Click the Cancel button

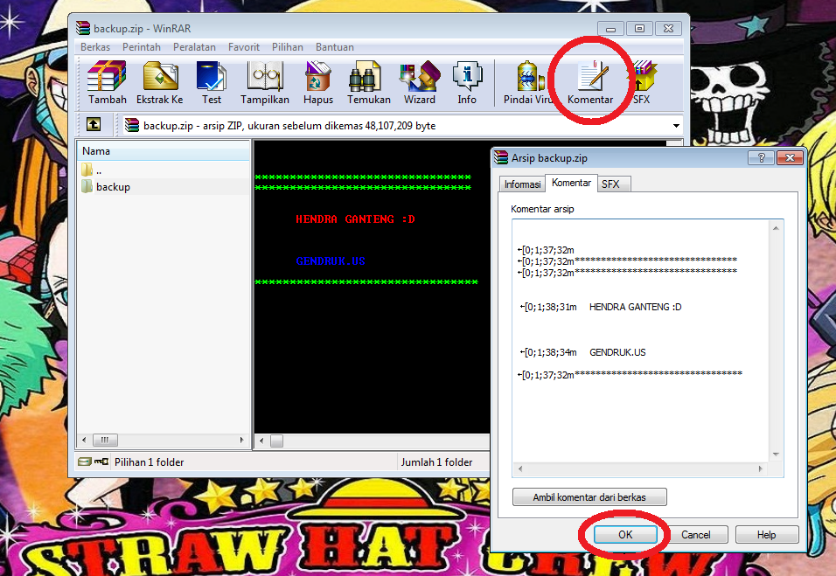tap(696, 534)
